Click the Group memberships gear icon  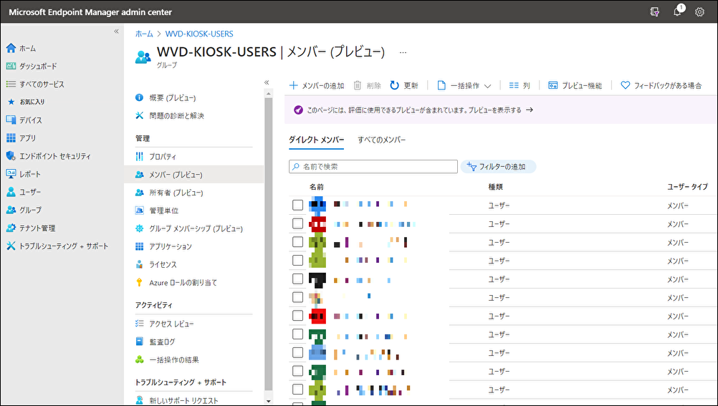pyautogui.click(x=139, y=228)
